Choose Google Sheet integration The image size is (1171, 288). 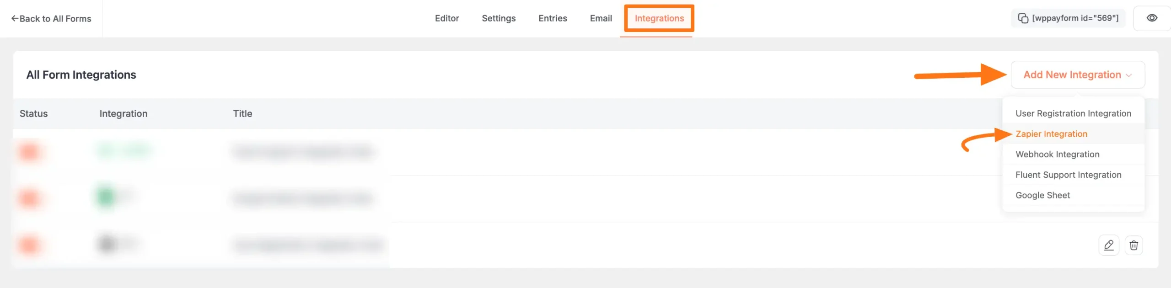(1042, 195)
